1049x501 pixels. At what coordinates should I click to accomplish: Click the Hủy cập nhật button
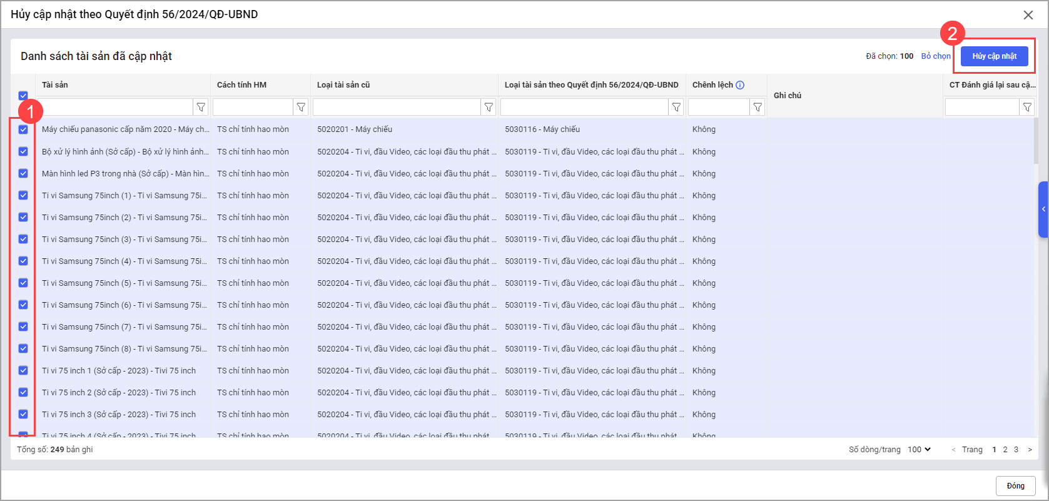994,56
